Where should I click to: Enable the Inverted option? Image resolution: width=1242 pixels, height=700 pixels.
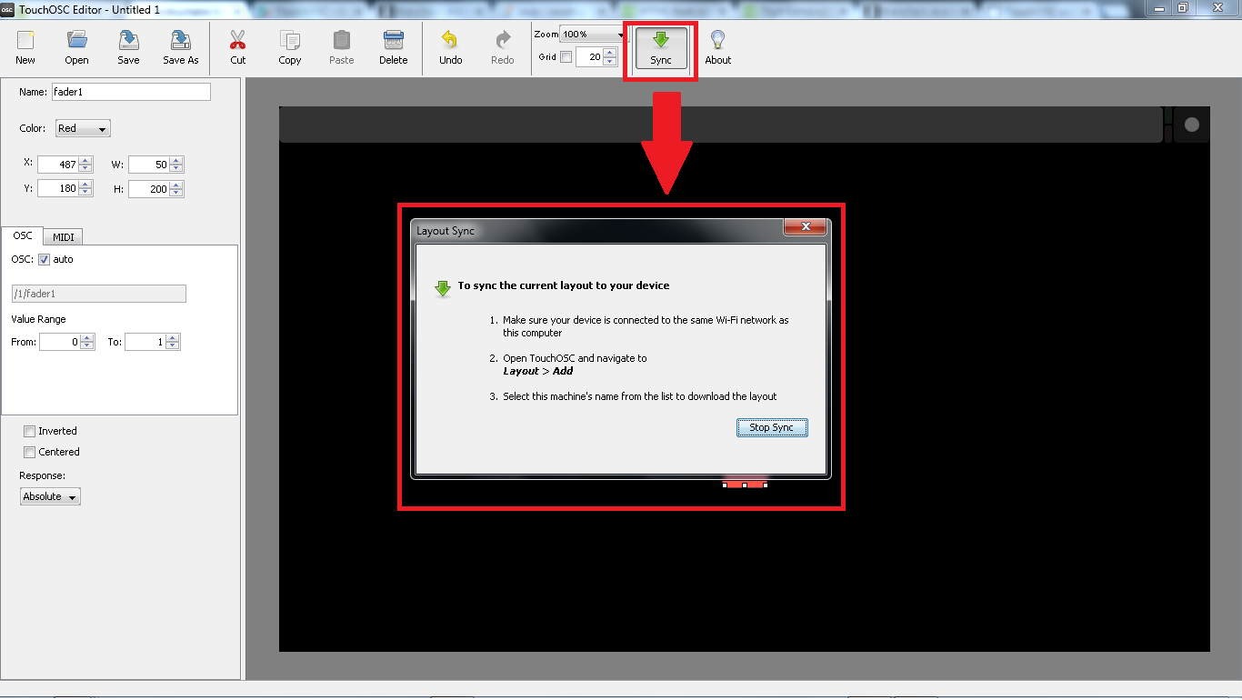[30, 431]
